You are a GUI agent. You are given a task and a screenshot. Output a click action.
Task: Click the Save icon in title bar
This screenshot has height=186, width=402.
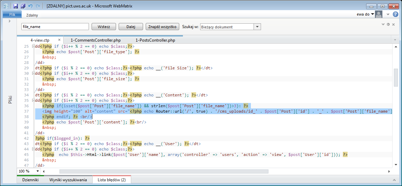tap(16, 6)
